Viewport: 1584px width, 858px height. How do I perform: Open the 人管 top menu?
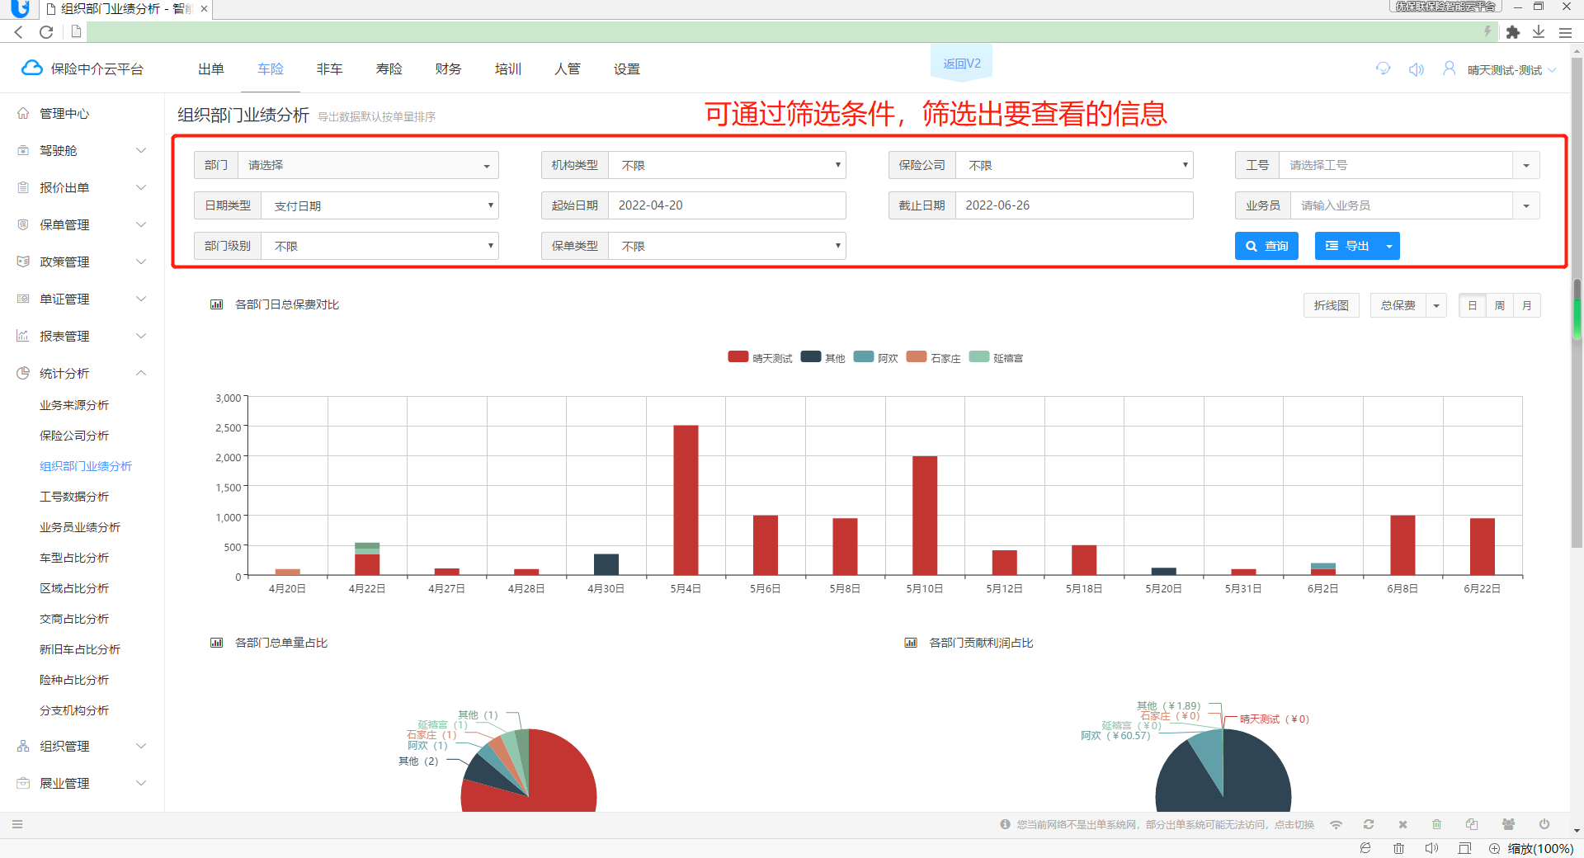tap(568, 69)
